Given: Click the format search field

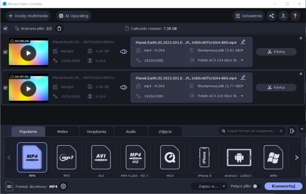Looking at the screenshot, I should click(x=251, y=131).
